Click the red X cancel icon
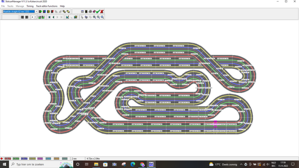This screenshot has width=299, height=168. (x=102, y=12)
